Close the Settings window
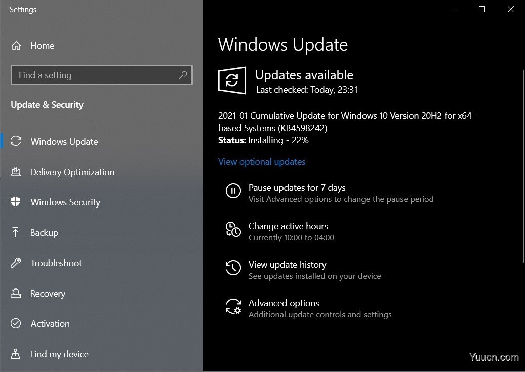This screenshot has height=372, width=525. pos(511,9)
